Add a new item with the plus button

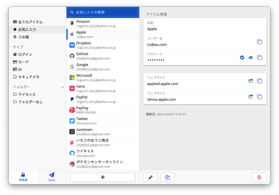[103, 177]
